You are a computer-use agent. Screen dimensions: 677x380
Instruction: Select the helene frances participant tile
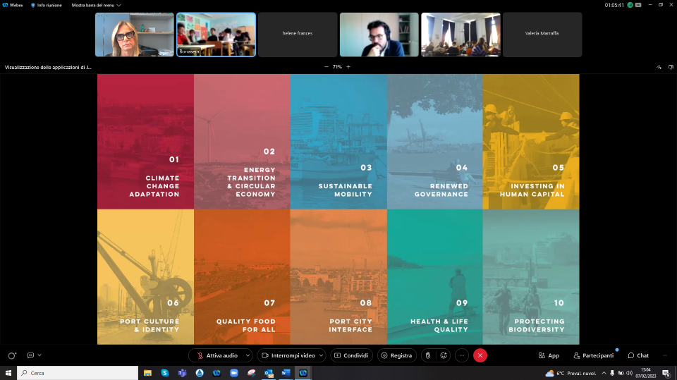[x=297, y=34]
